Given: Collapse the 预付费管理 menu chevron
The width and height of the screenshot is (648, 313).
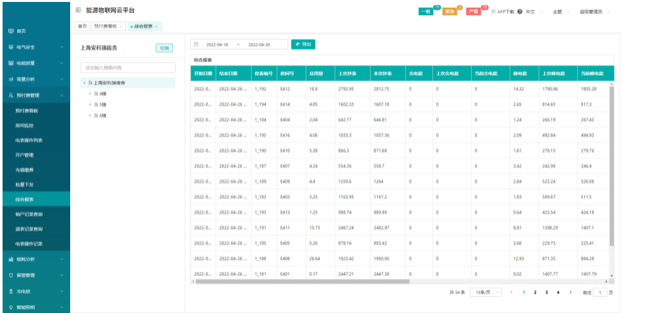Looking at the screenshot, I should [62, 95].
